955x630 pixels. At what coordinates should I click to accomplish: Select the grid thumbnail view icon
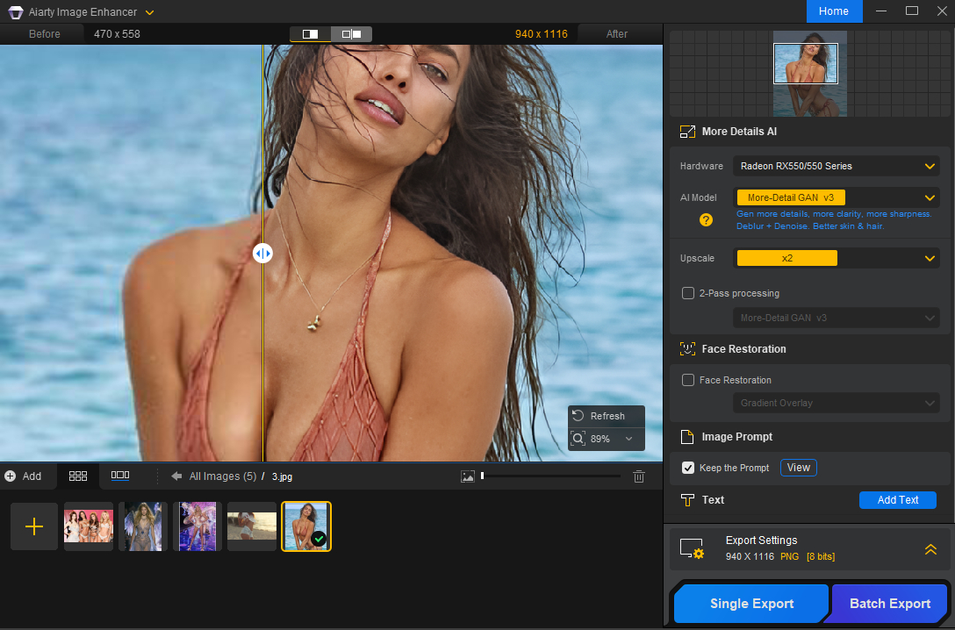click(x=78, y=476)
